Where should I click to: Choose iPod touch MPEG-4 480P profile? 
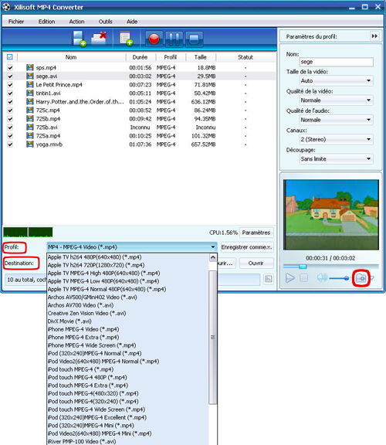tap(127, 378)
